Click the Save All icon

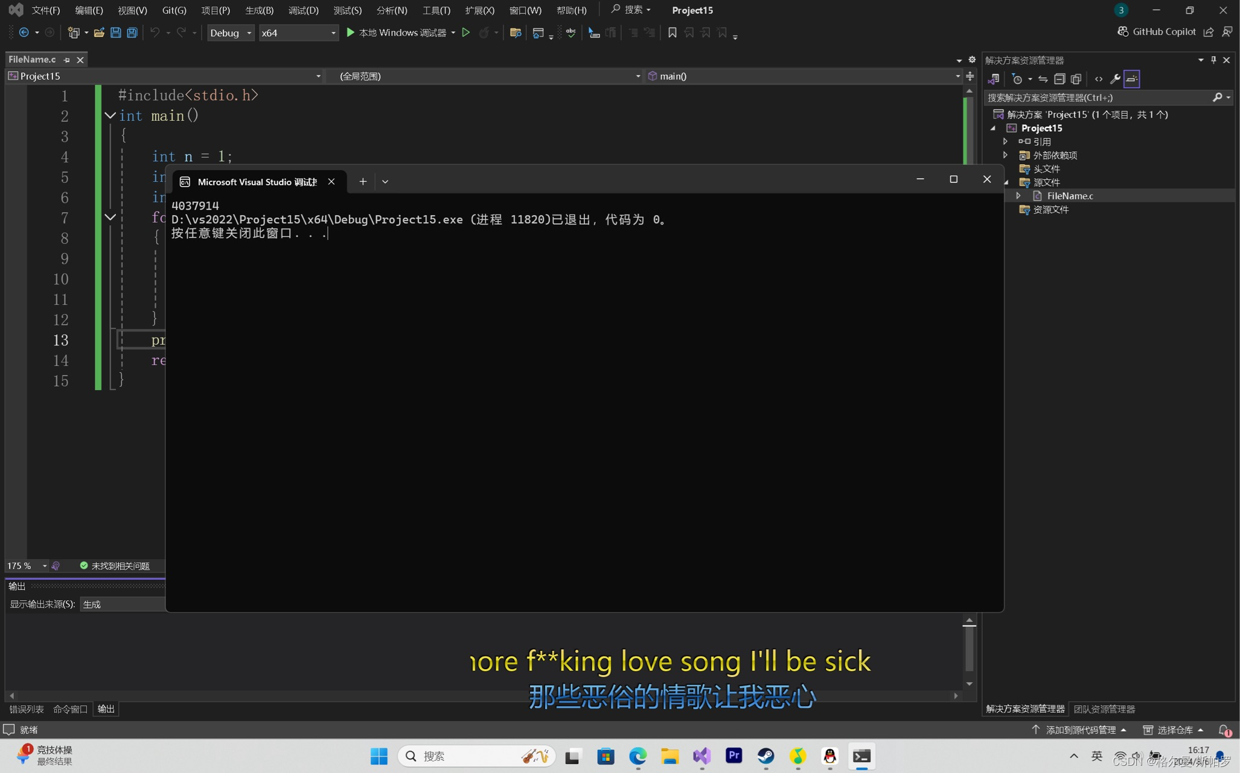(132, 33)
